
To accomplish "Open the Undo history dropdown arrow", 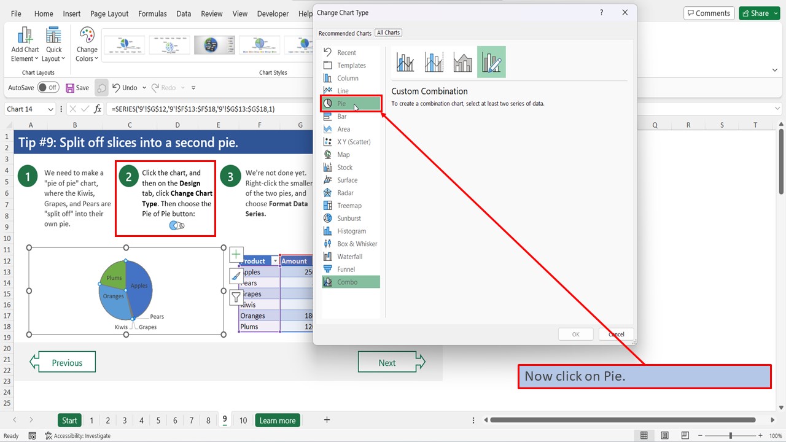I will (144, 88).
